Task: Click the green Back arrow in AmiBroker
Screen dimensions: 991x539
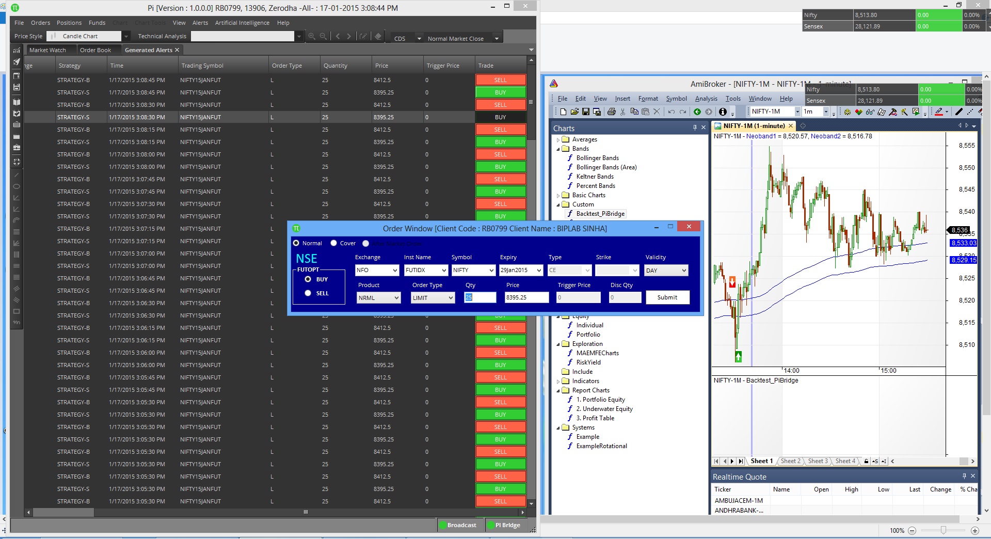Action: (697, 112)
